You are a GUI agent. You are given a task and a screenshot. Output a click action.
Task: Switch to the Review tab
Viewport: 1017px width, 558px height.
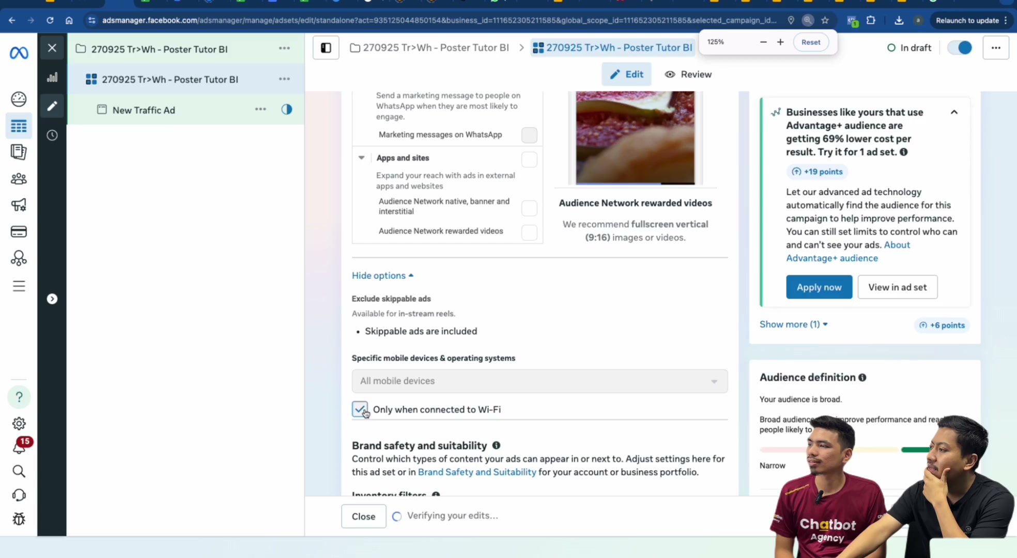pos(688,74)
